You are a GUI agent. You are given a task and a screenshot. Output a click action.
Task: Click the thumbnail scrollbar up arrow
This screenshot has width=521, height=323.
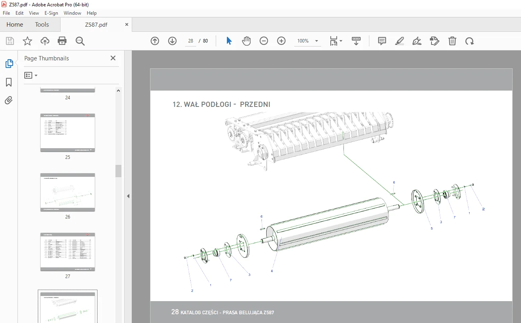pyautogui.click(x=118, y=91)
